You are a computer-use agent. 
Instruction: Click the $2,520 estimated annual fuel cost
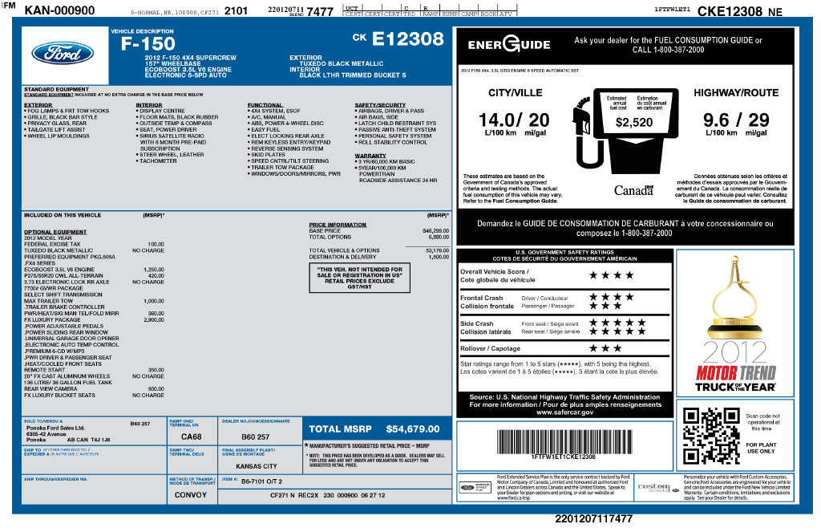(634, 123)
